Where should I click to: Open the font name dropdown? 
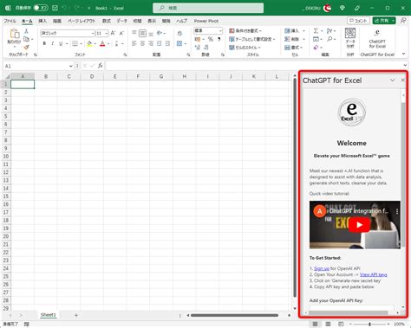coord(93,33)
